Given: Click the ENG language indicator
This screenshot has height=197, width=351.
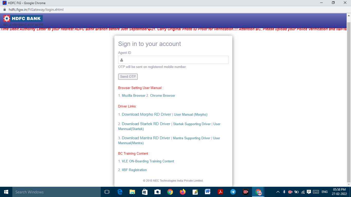Looking at the screenshot, I should click(325, 192).
